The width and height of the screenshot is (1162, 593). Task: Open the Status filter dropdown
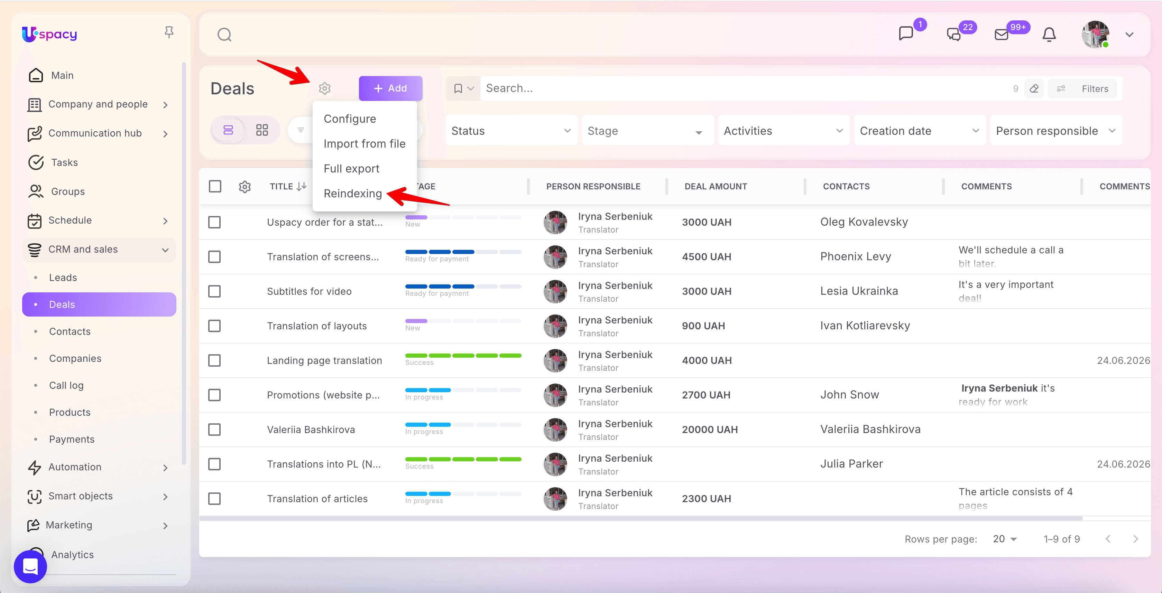[x=511, y=131]
